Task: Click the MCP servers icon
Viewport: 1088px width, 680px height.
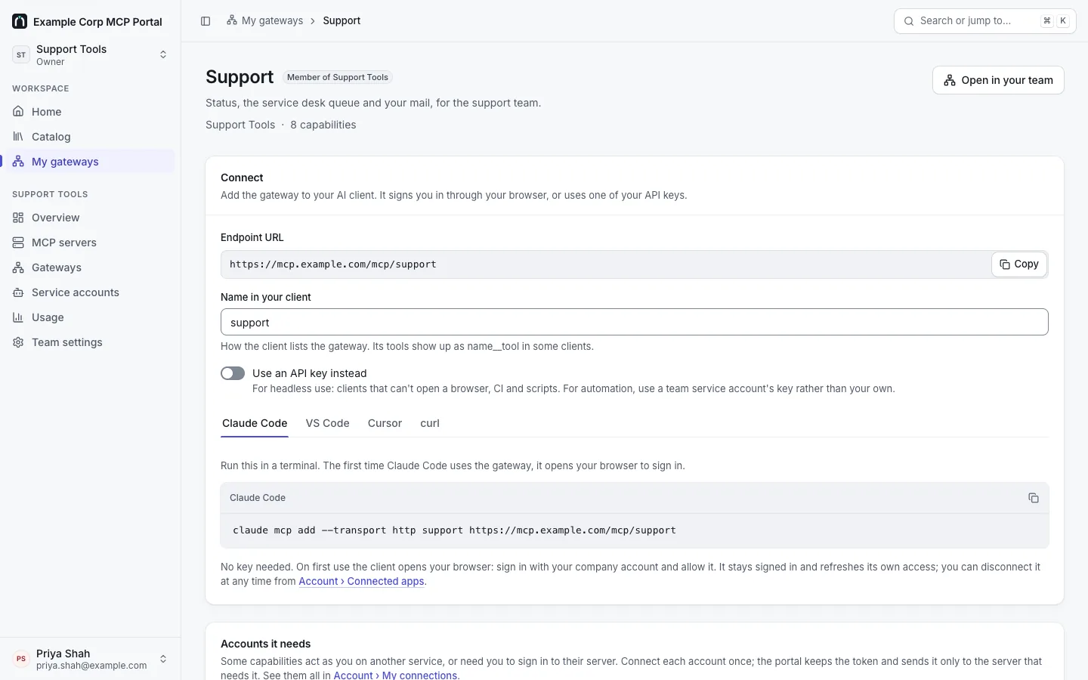Action: click(x=18, y=243)
